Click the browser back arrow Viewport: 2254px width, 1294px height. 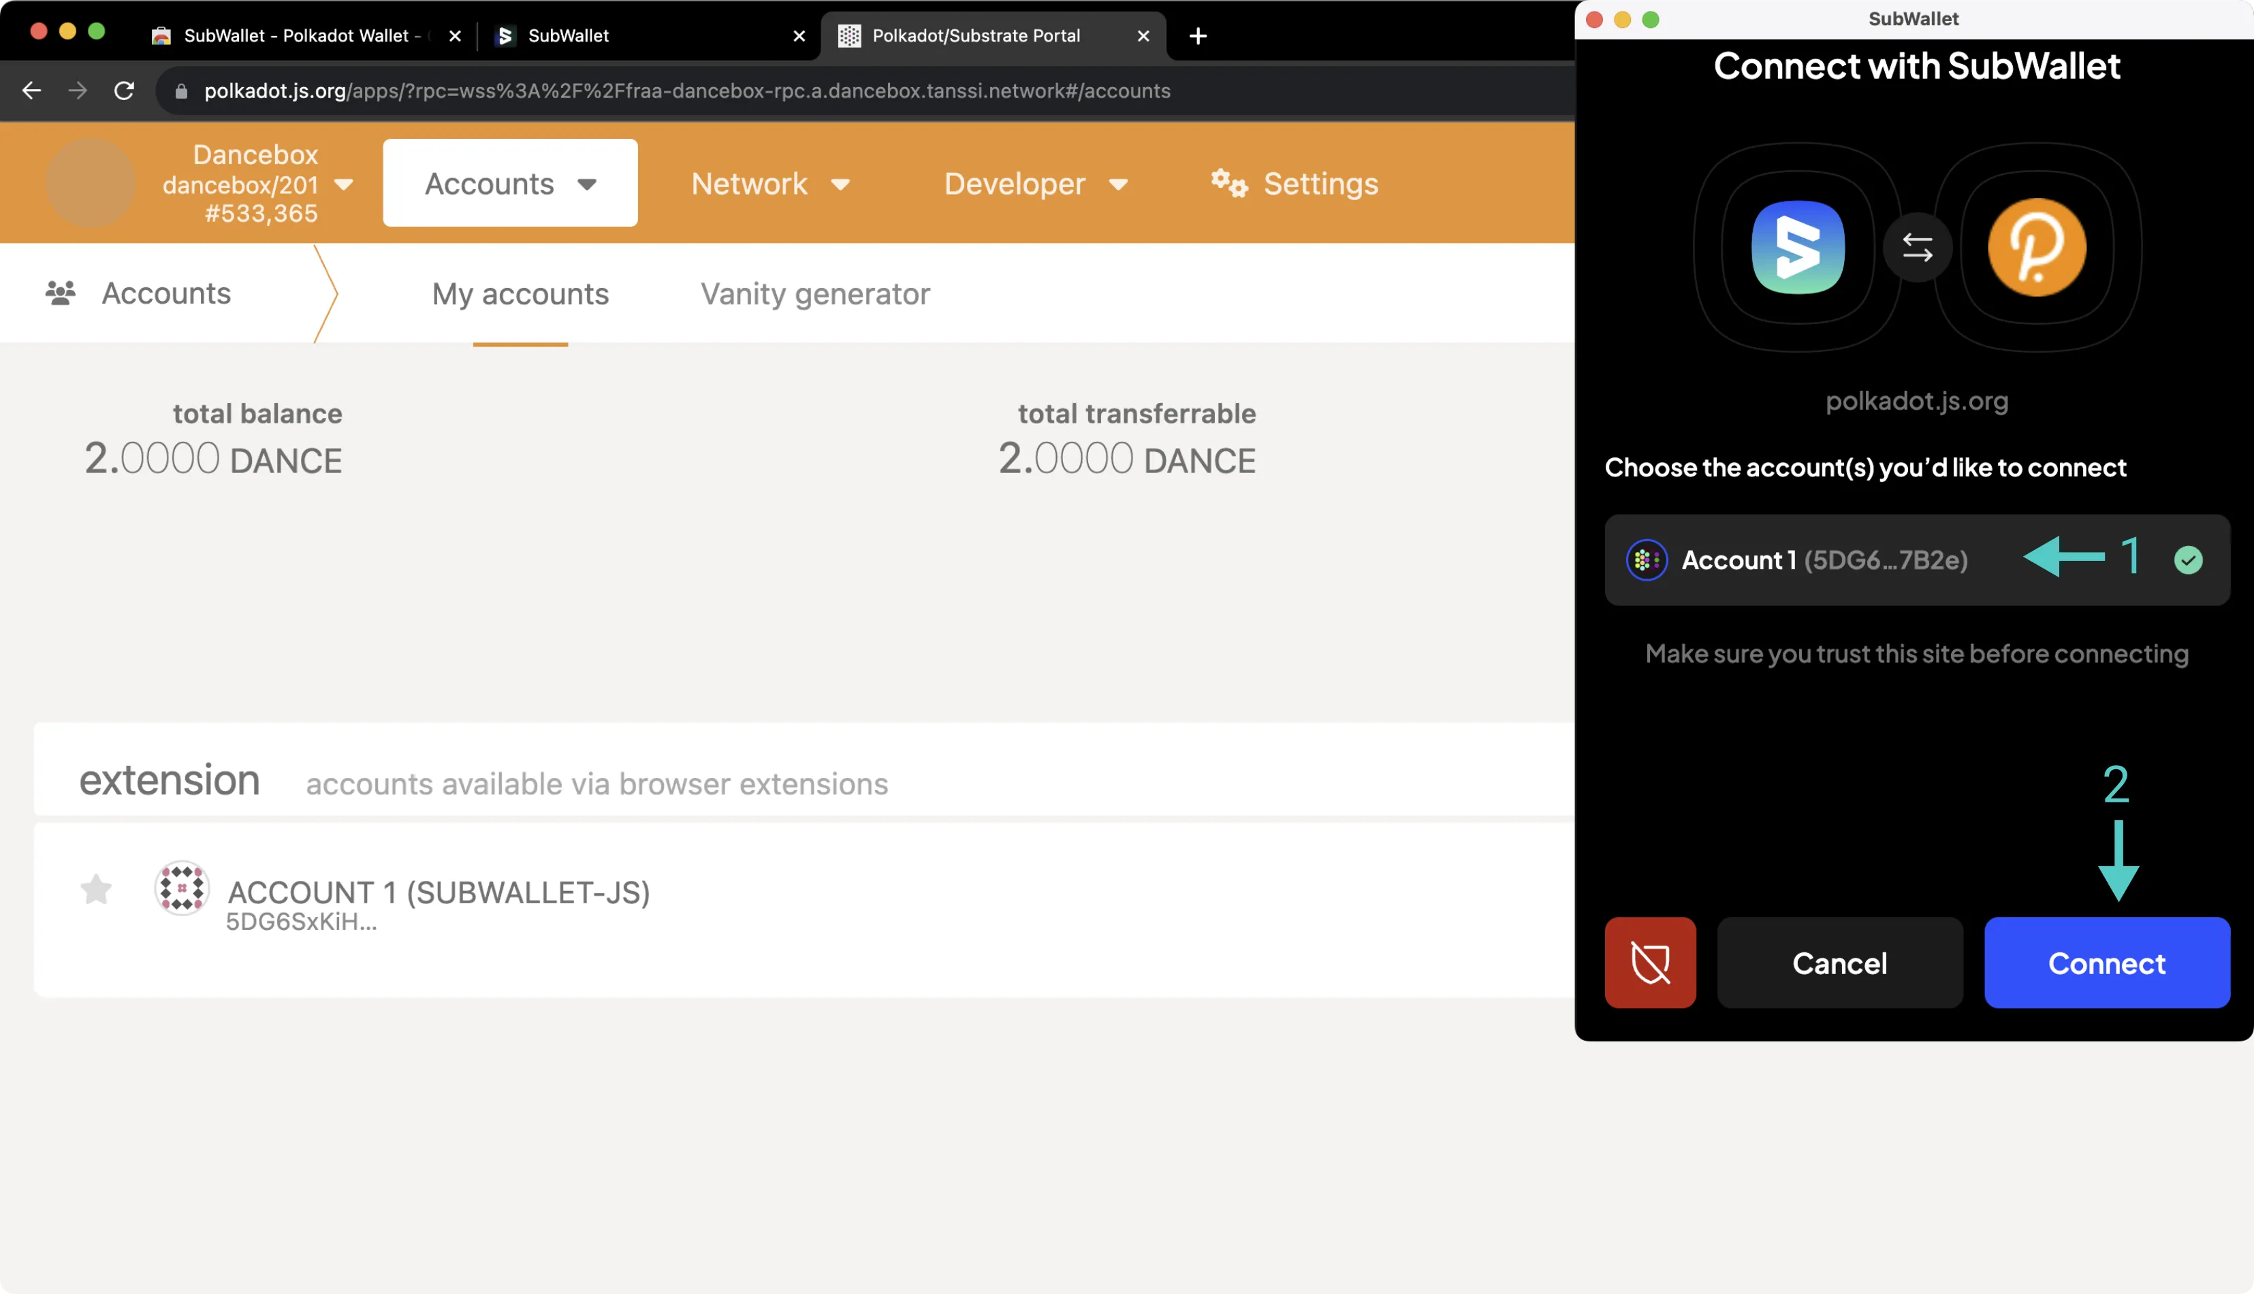pyautogui.click(x=31, y=91)
